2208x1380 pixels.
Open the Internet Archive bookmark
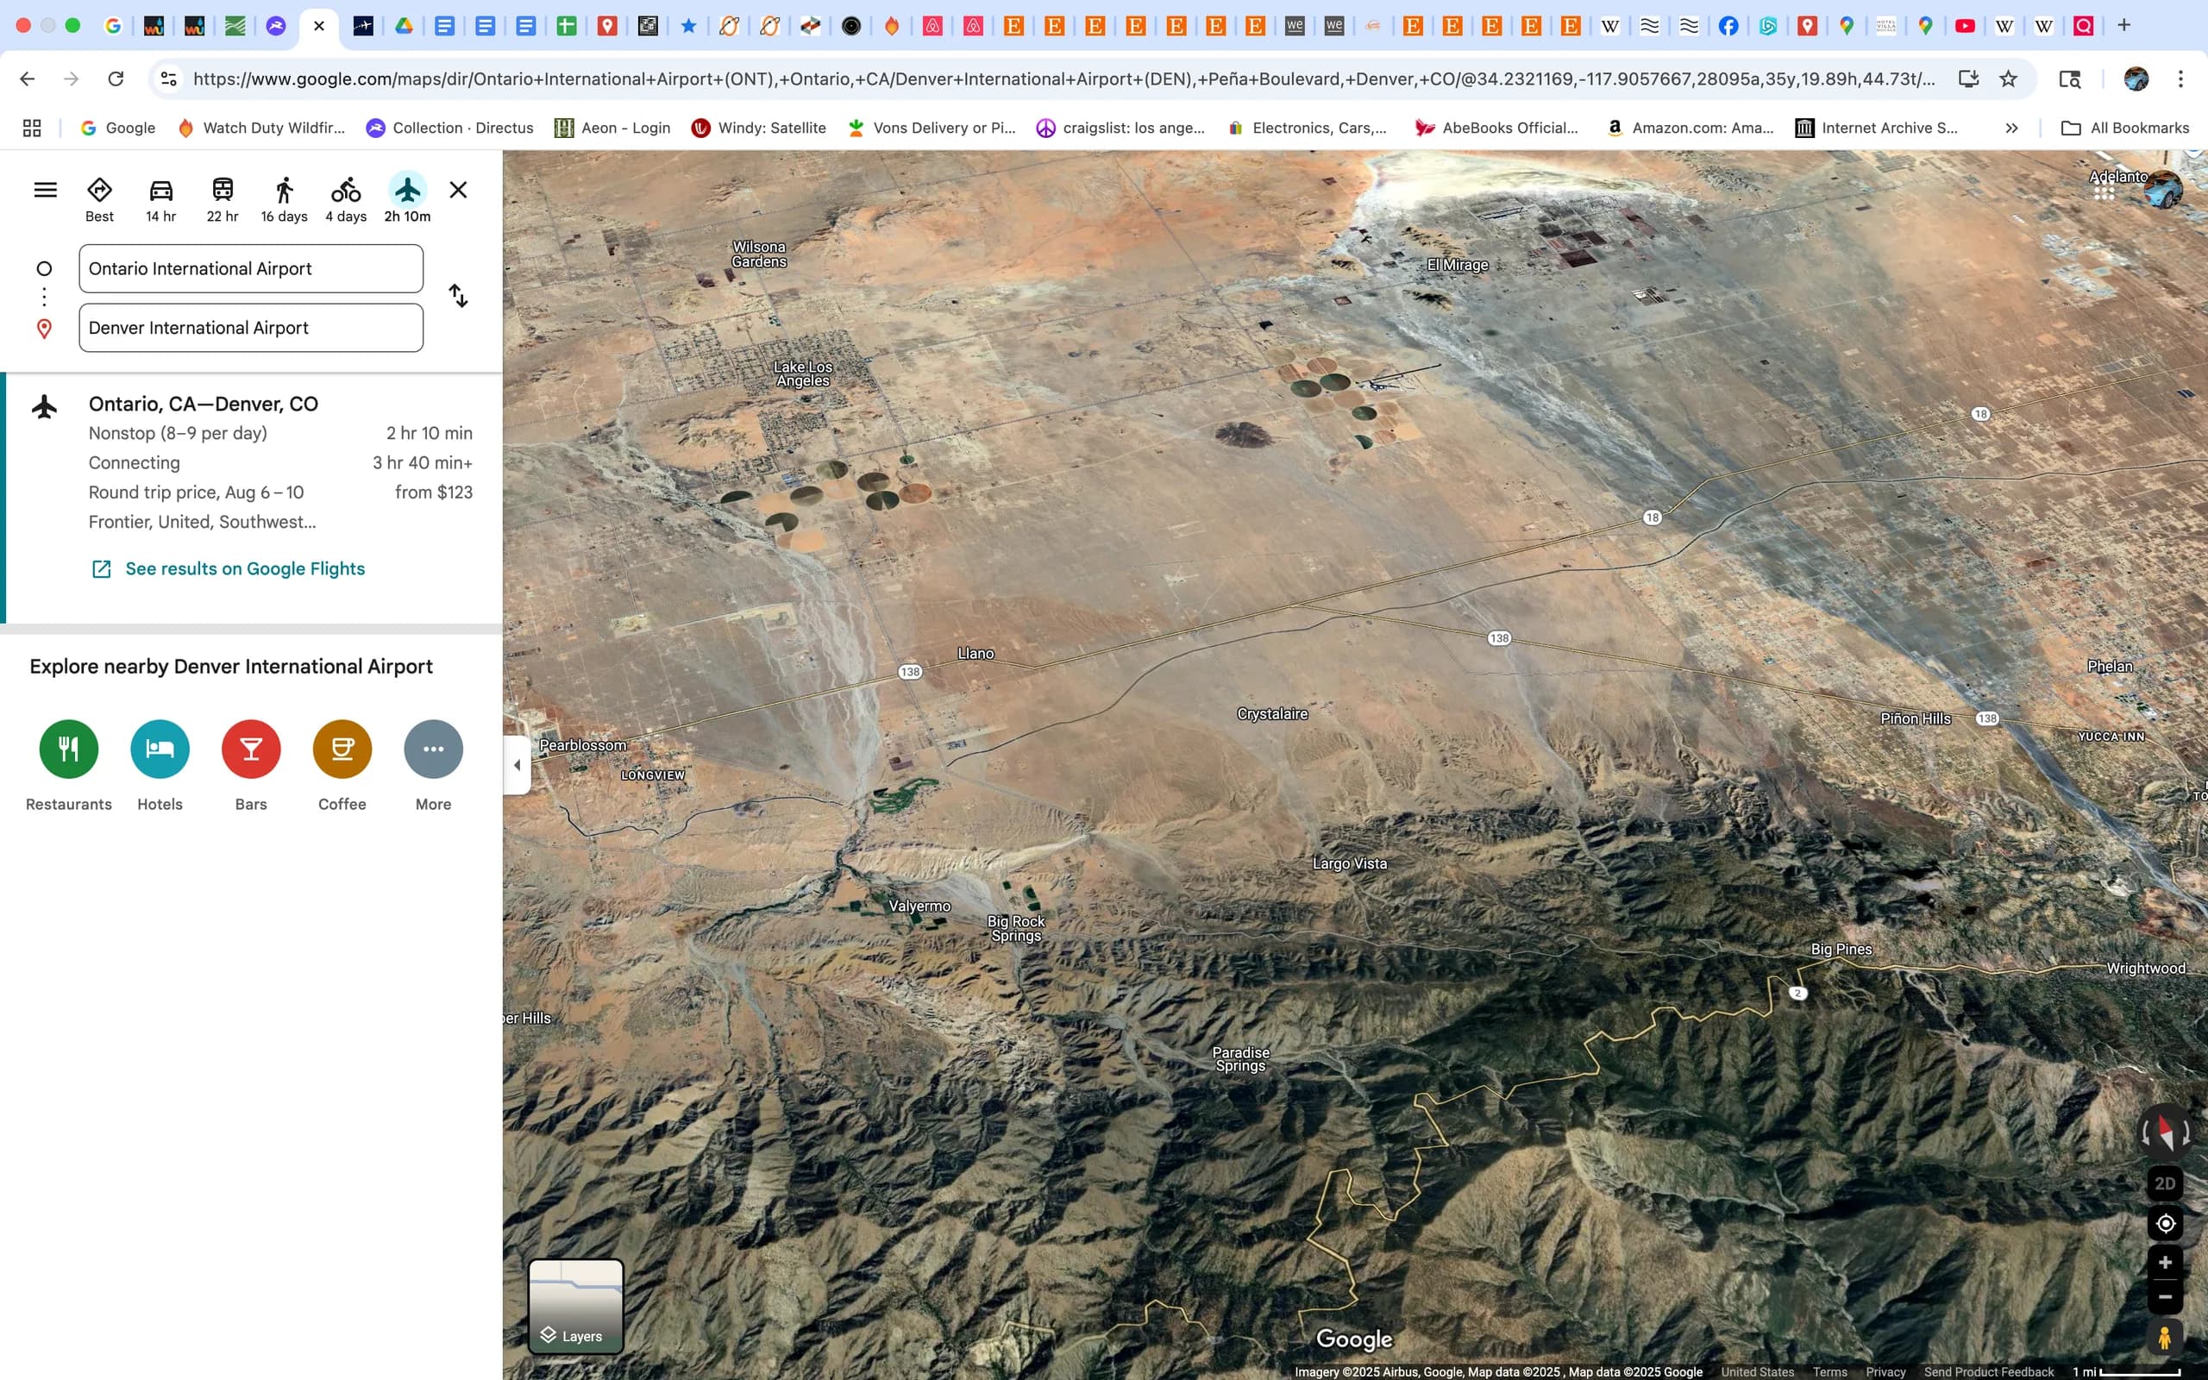[1876, 128]
